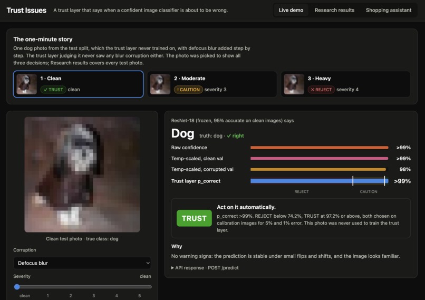
Task: Open the Shopping assistant tab
Action: (389, 11)
